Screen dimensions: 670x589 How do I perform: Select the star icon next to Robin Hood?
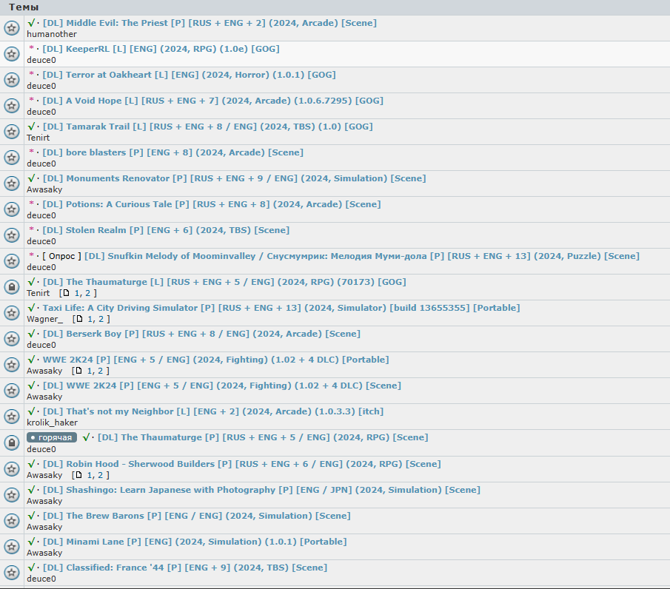point(12,469)
